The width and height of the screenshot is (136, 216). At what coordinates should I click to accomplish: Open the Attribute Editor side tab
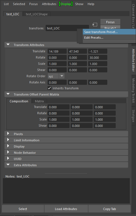pyautogui.click(x=133, y=60)
